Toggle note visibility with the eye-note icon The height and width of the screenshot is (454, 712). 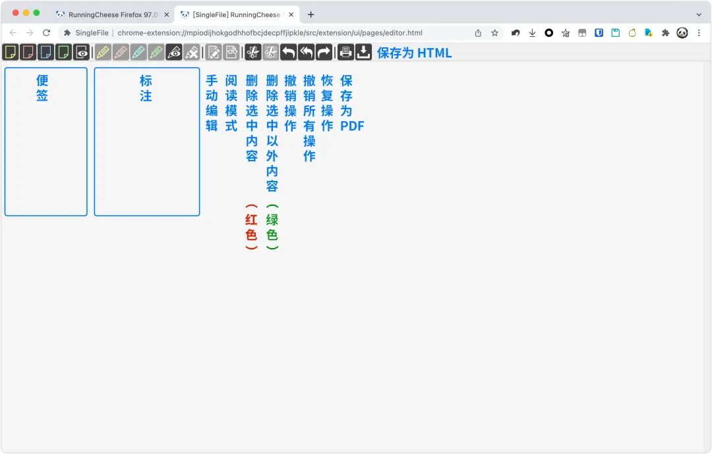81,53
